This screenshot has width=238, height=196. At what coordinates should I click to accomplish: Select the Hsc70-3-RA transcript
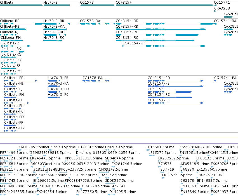click(55, 29)
